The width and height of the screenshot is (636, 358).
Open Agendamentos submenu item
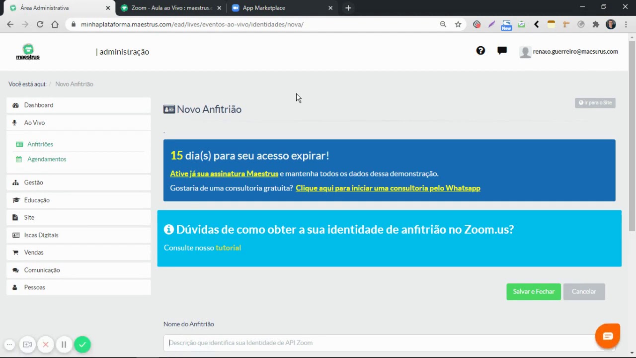coord(47,159)
